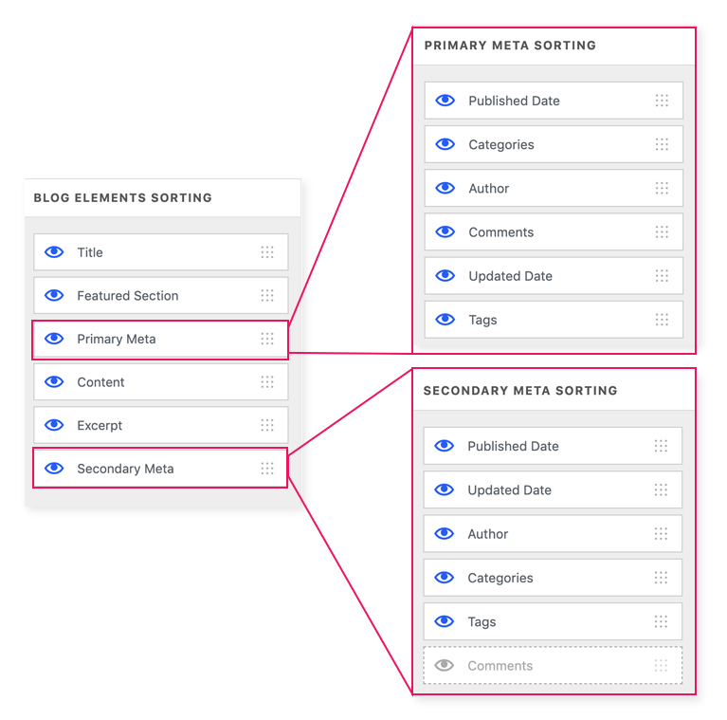
Task: Hide the Title blog element
Action: pyautogui.click(x=54, y=252)
